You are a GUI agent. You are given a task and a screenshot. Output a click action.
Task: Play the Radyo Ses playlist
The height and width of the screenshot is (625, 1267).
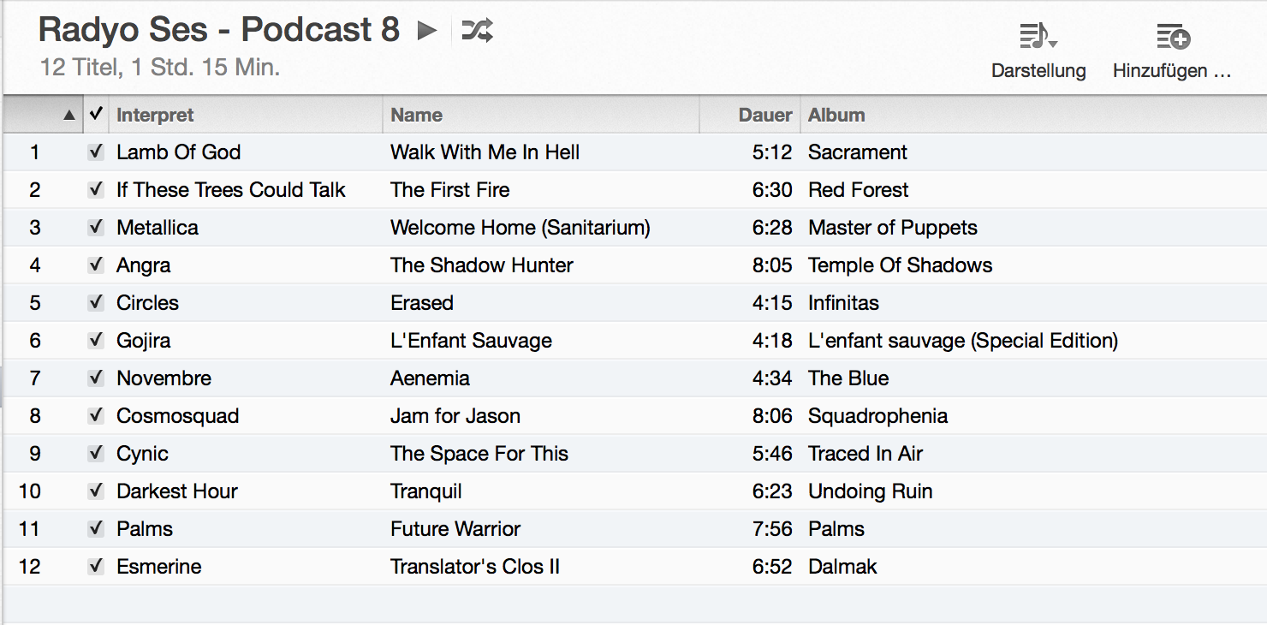pos(426,31)
